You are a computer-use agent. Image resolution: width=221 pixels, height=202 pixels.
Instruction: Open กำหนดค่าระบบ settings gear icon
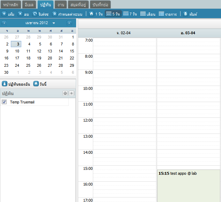tap(54, 14)
